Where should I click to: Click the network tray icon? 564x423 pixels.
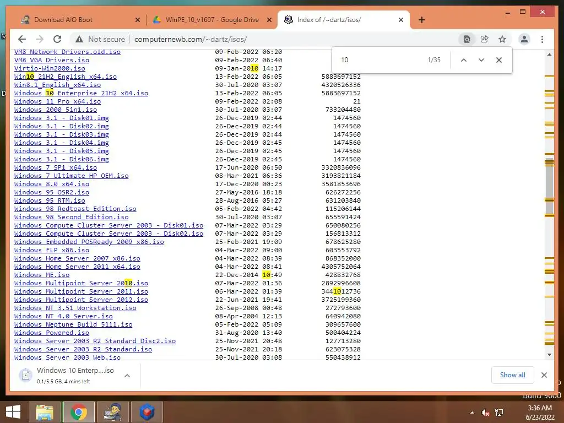[x=499, y=413]
